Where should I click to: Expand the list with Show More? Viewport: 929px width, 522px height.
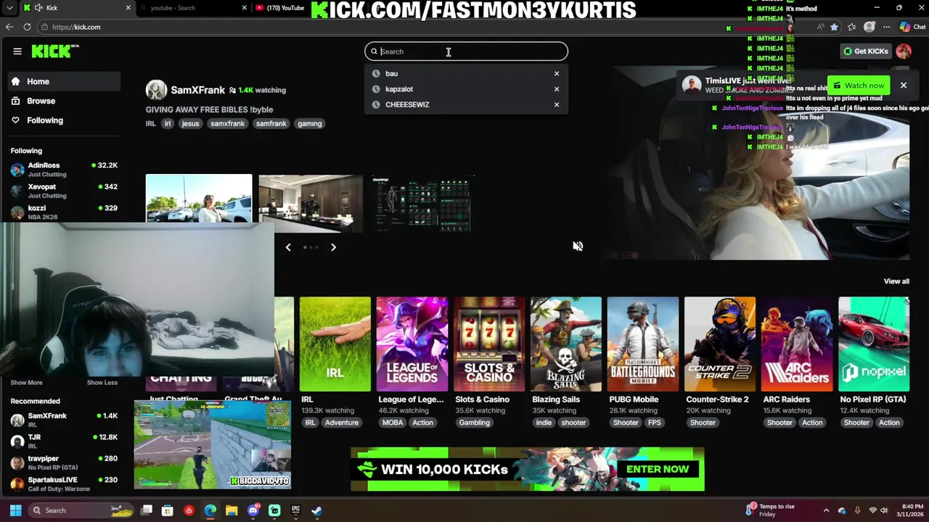pyautogui.click(x=26, y=383)
